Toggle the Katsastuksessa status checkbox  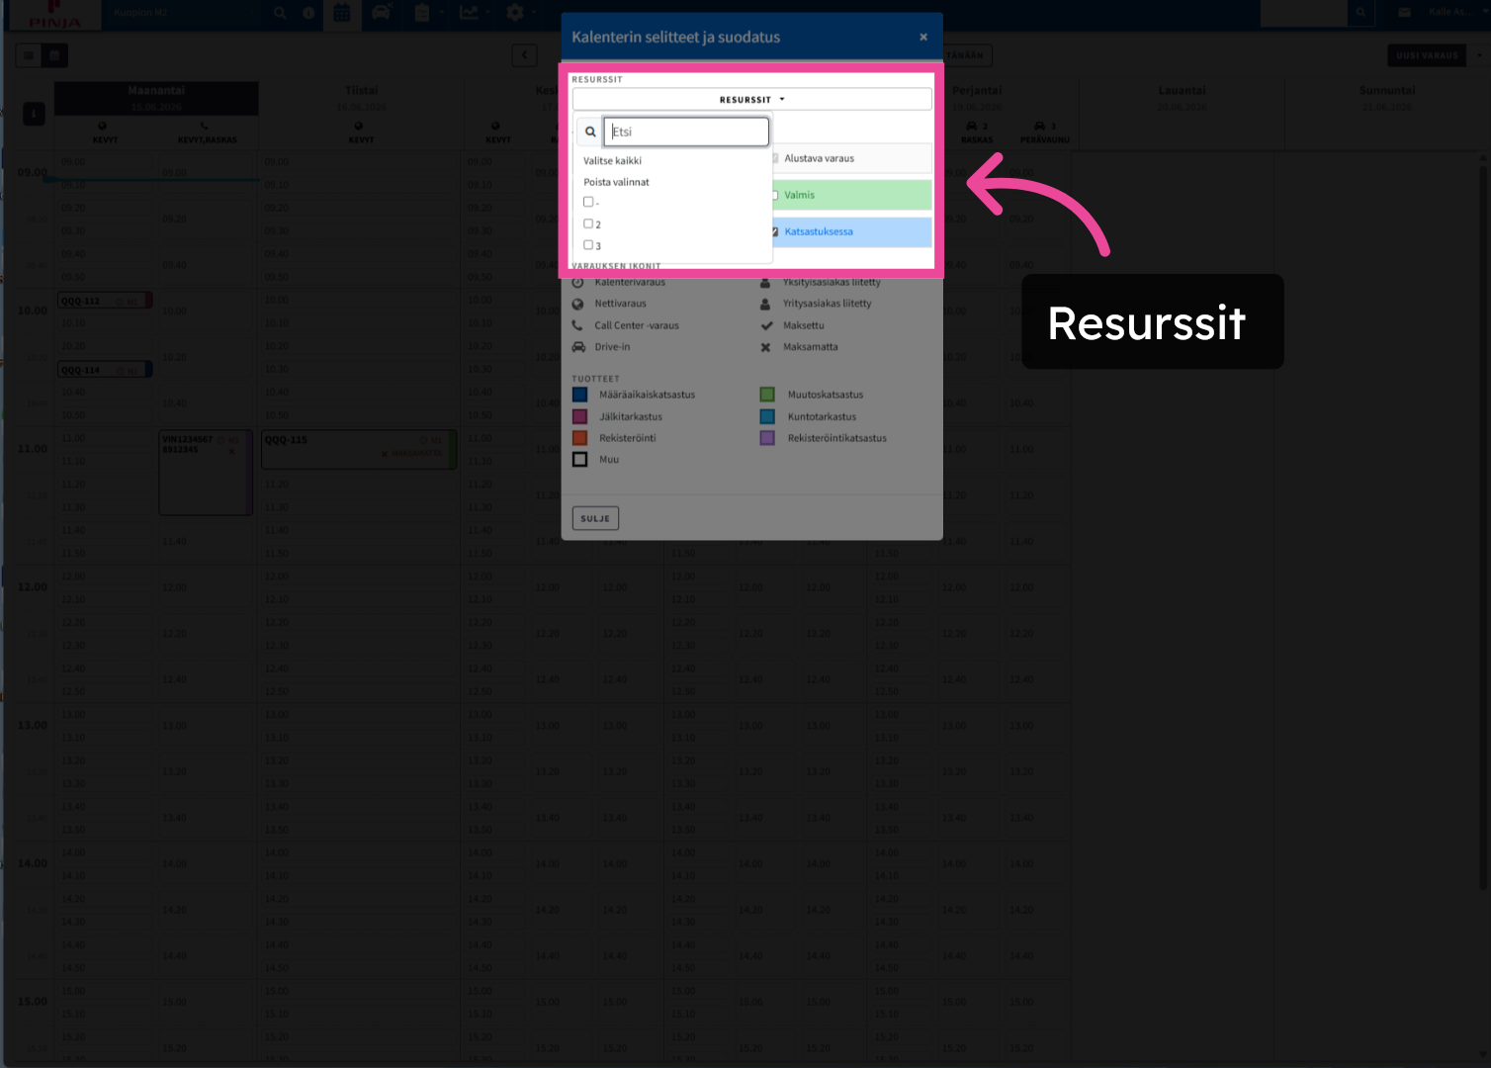[x=774, y=231]
